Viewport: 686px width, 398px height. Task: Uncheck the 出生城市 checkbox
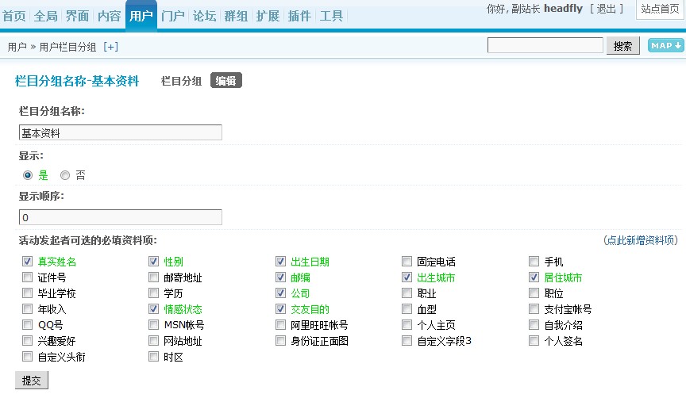pos(407,277)
